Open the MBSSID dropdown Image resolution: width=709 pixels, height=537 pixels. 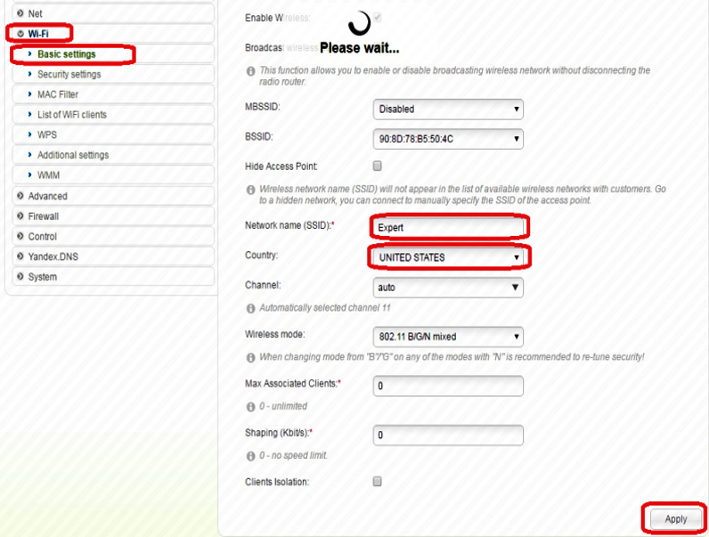447,110
